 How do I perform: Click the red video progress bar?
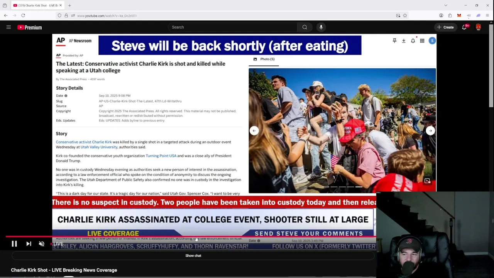click(191, 236)
